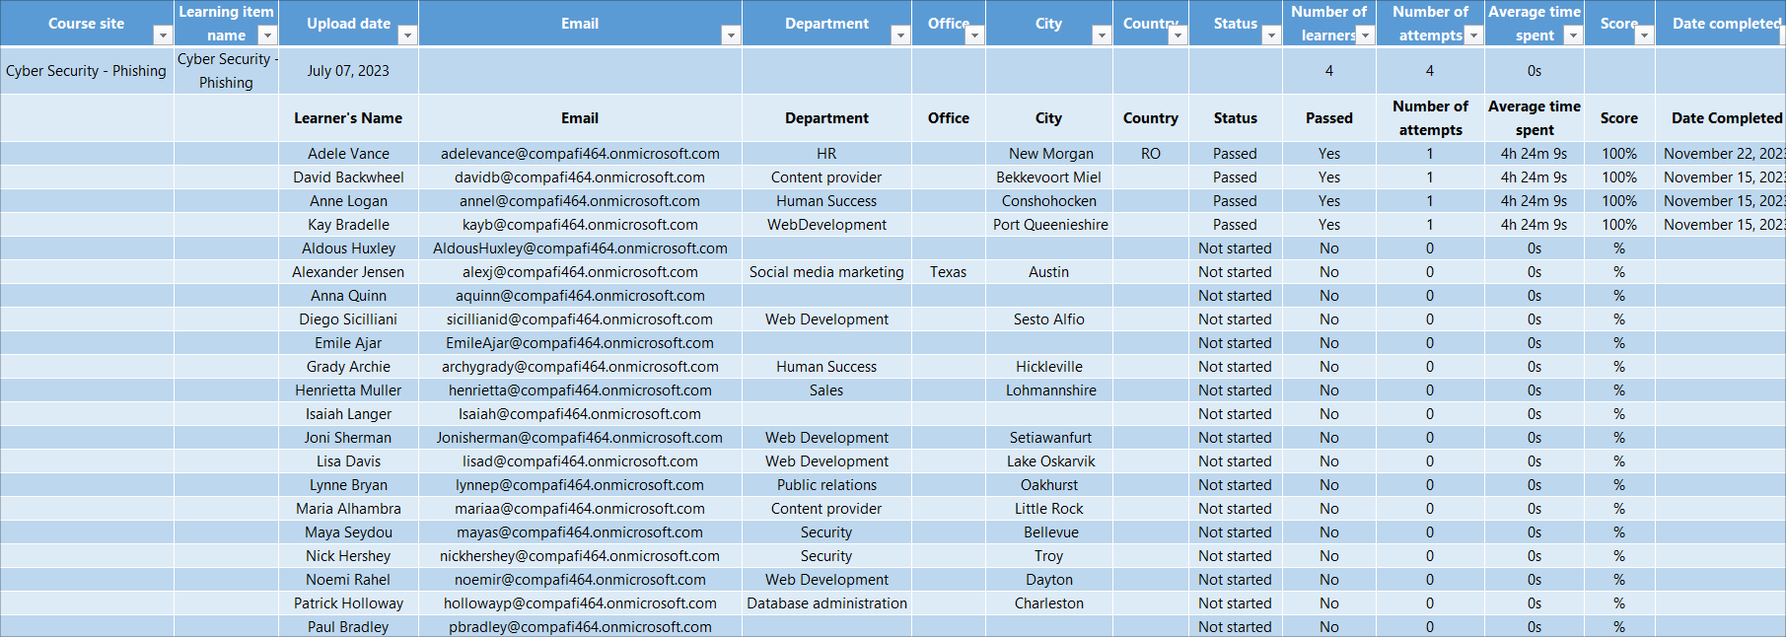Screen dimensions: 1786x637
Task: Expand the Upload date filter dropdown
Action: (406, 35)
